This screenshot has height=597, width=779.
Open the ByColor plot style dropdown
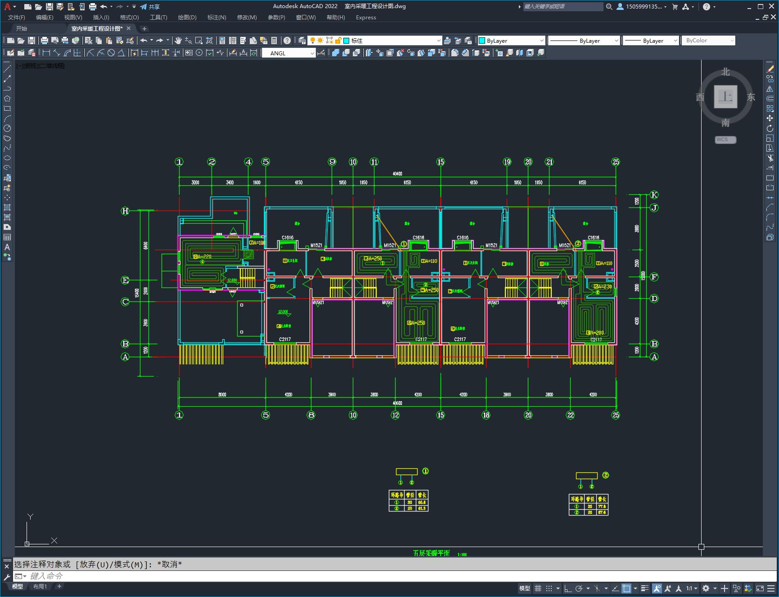pyautogui.click(x=708, y=40)
